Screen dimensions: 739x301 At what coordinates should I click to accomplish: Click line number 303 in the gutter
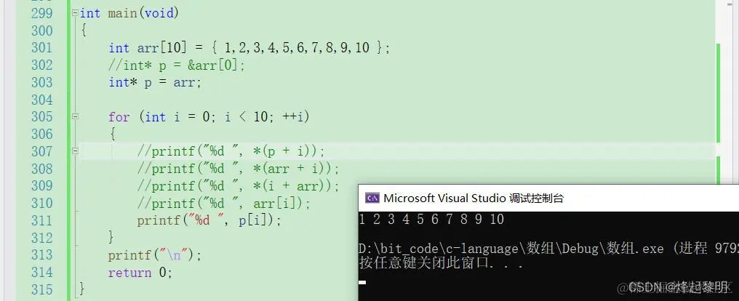(x=41, y=82)
